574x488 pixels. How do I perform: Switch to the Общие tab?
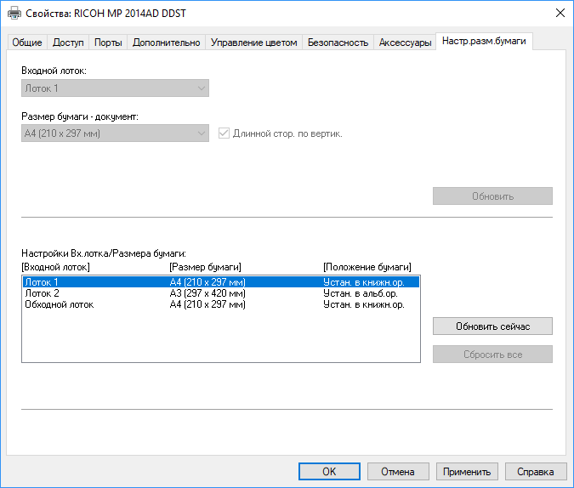26,43
